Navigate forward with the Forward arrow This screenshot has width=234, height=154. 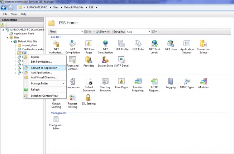[x=10, y=8]
